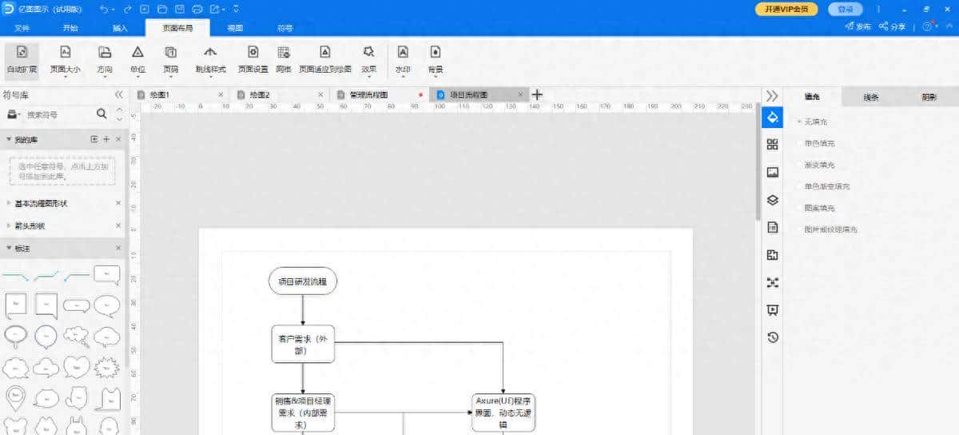Viewport: 959px width, 435px height.
Task: Expand Basic Flowchart Shapes (基本流程图形状) section
Action: pyautogui.click(x=10, y=204)
